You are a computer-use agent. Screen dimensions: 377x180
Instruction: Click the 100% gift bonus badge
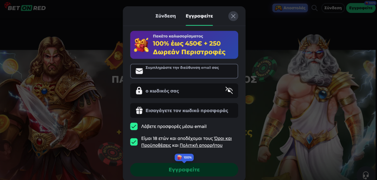184,157
